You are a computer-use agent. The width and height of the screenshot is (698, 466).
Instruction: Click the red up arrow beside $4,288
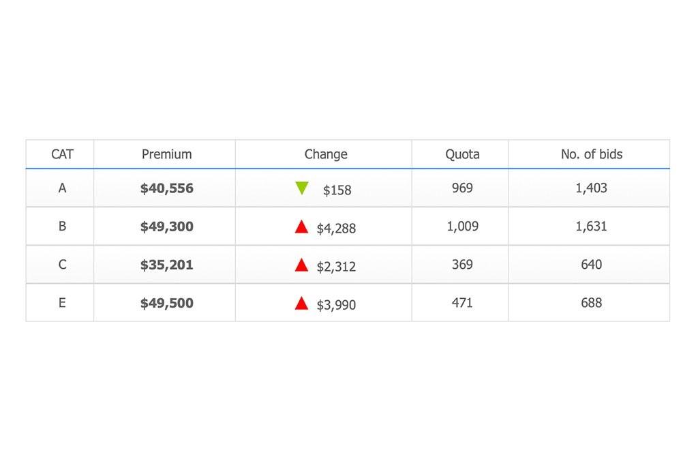(301, 227)
